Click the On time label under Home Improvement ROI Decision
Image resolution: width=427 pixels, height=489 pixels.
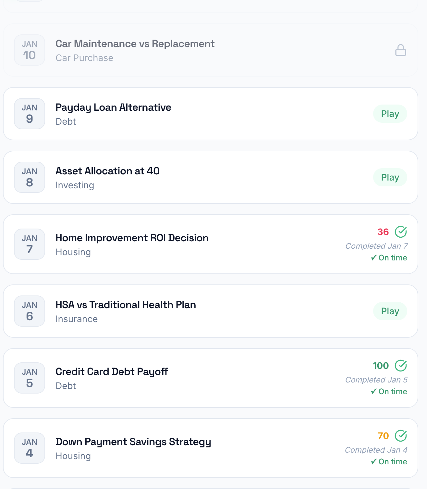pyautogui.click(x=389, y=257)
